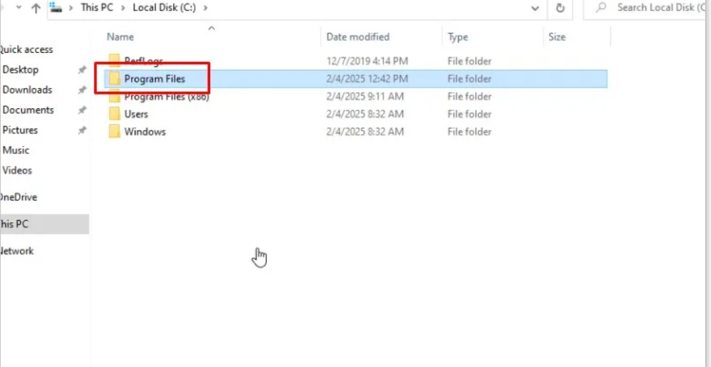Screen dimensions: 711x367
Task: Click the Refresh button in address bar
Action: point(560,8)
